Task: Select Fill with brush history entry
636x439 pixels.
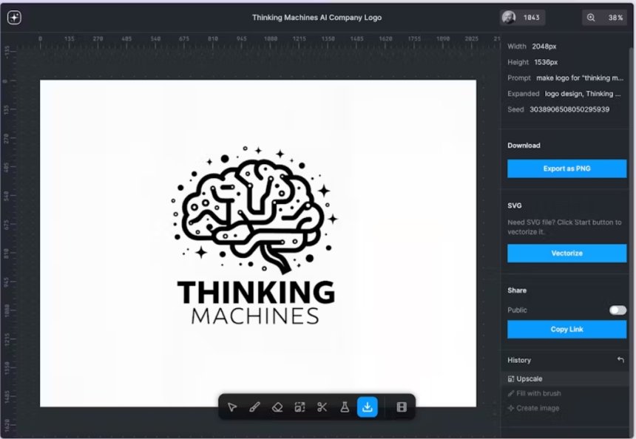Action: click(x=564, y=393)
